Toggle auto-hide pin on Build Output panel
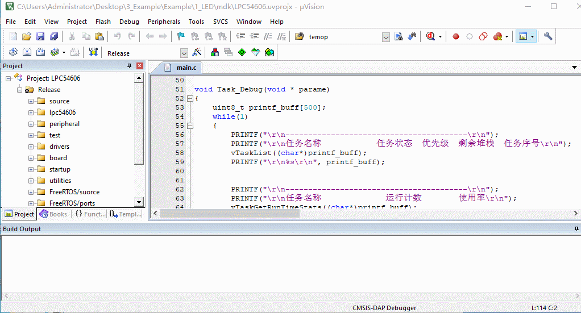This screenshot has width=581, height=313. (576, 229)
